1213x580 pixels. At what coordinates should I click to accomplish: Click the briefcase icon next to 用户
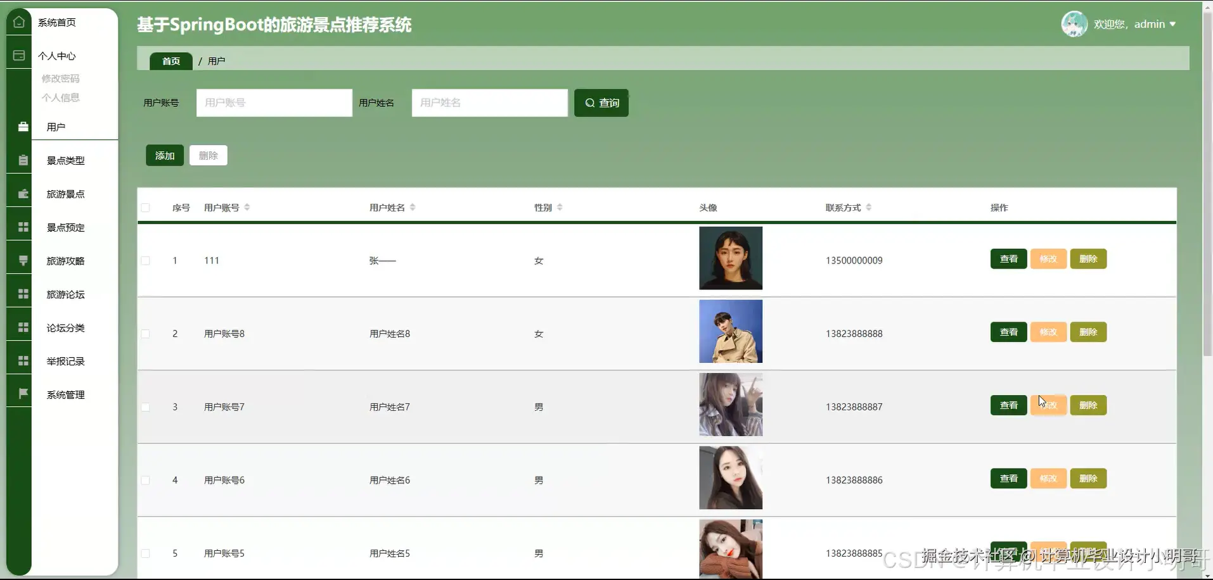[23, 126]
